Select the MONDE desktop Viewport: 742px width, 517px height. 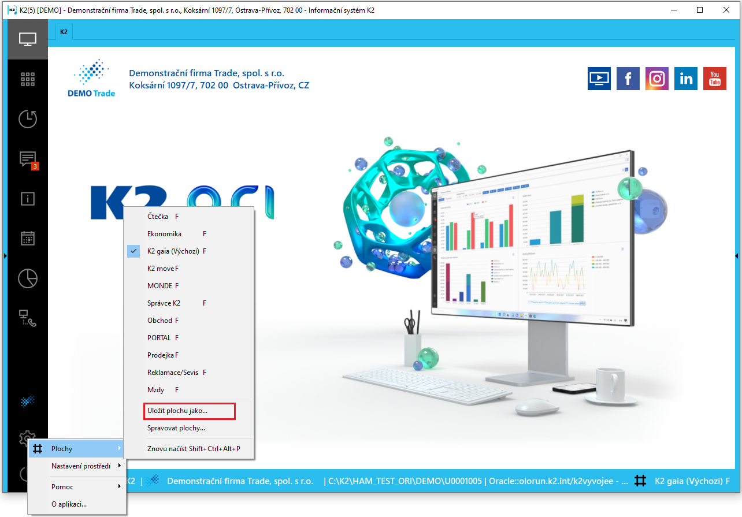(189, 286)
